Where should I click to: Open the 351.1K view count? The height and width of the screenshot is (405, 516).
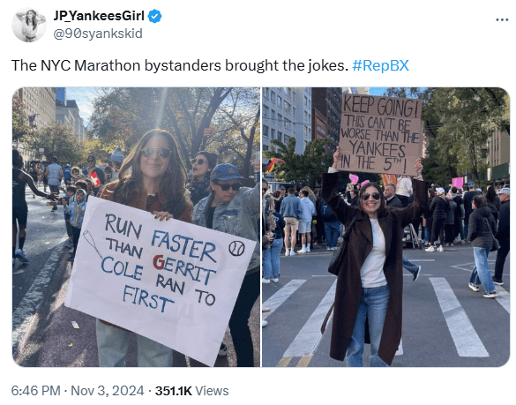point(174,391)
